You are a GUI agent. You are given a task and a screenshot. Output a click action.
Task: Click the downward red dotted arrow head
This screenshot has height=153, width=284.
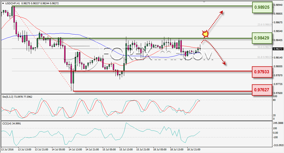coord(224,63)
